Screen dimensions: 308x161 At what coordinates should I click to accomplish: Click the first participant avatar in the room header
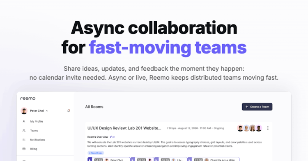click(x=240, y=128)
